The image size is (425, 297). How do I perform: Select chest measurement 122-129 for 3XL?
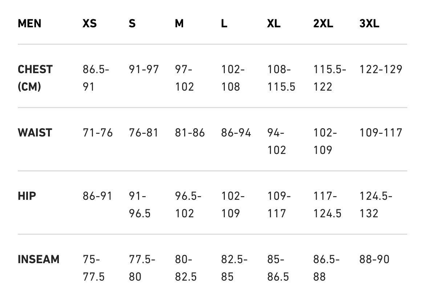tap(381, 69)
